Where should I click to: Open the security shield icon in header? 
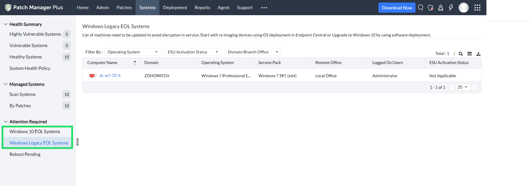click(x=430, y=8)
